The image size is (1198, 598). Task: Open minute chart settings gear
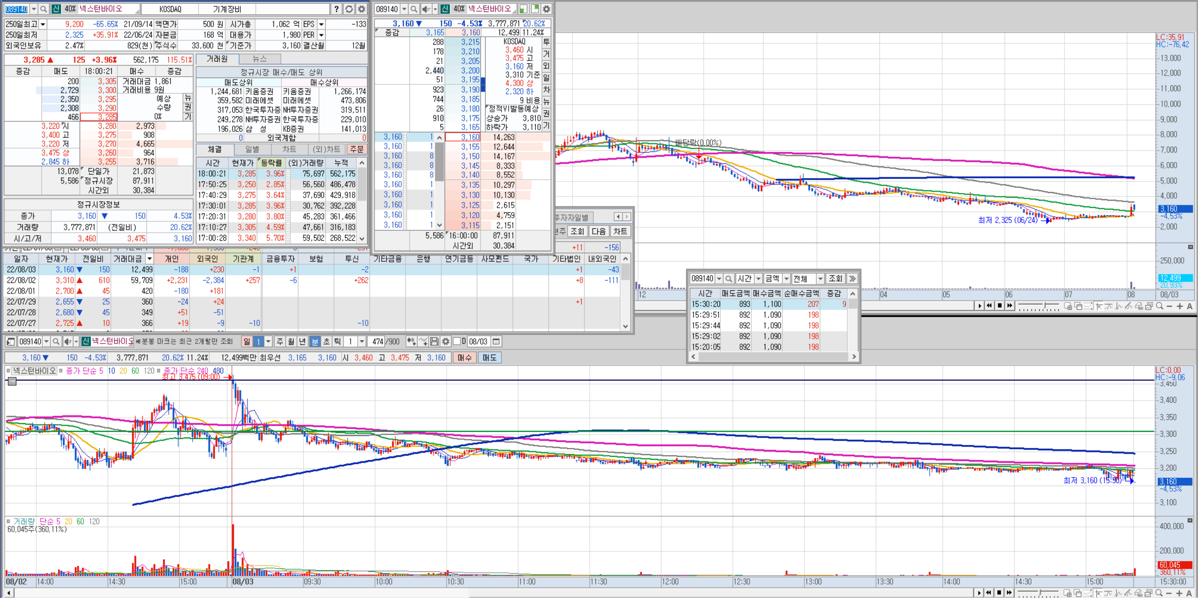point(446,342)
